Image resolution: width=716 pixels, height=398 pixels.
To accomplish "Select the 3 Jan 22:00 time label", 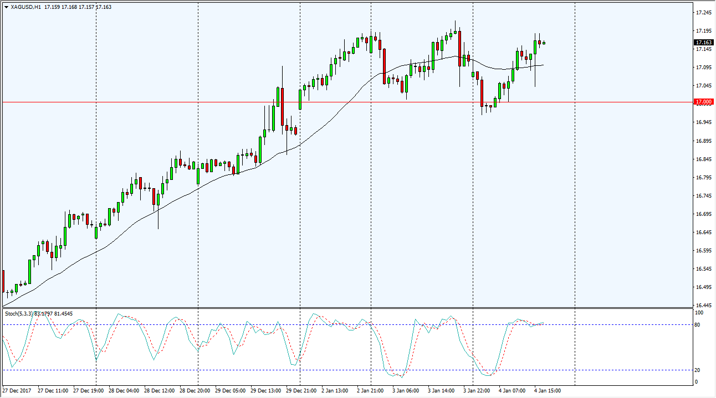I will pos(477,390).
